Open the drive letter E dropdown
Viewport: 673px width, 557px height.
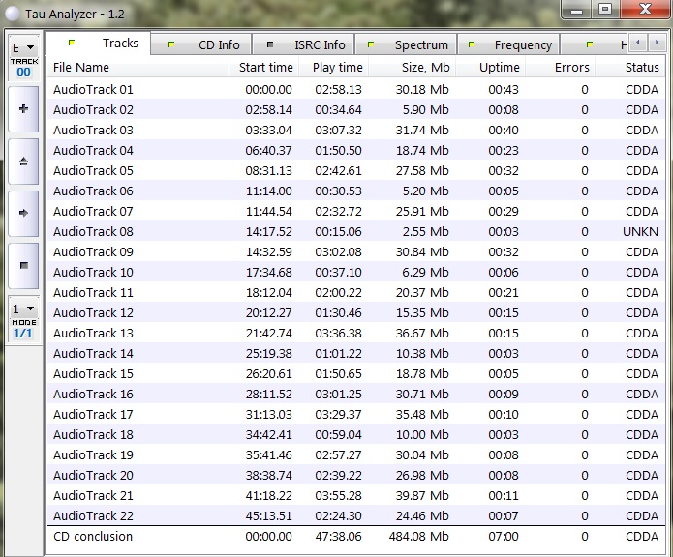tap(23, 47)
